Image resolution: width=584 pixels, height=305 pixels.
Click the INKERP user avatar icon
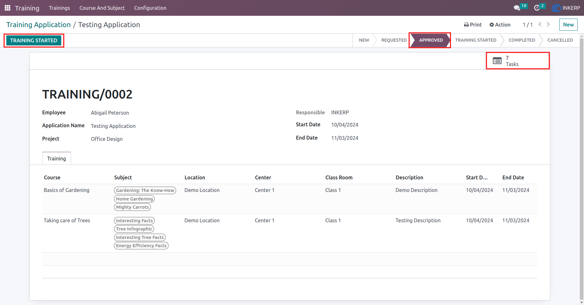[x=556, y=8]
